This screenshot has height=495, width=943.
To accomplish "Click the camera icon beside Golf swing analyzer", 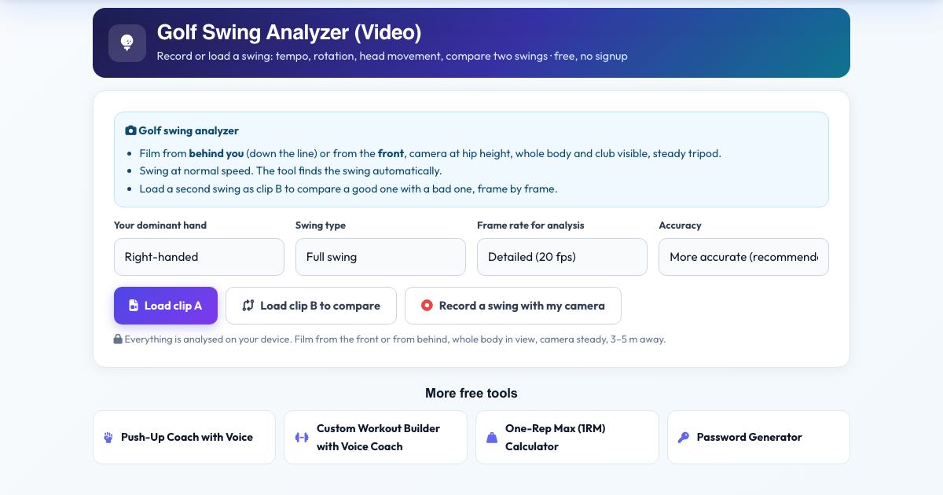I will [130, 131].
